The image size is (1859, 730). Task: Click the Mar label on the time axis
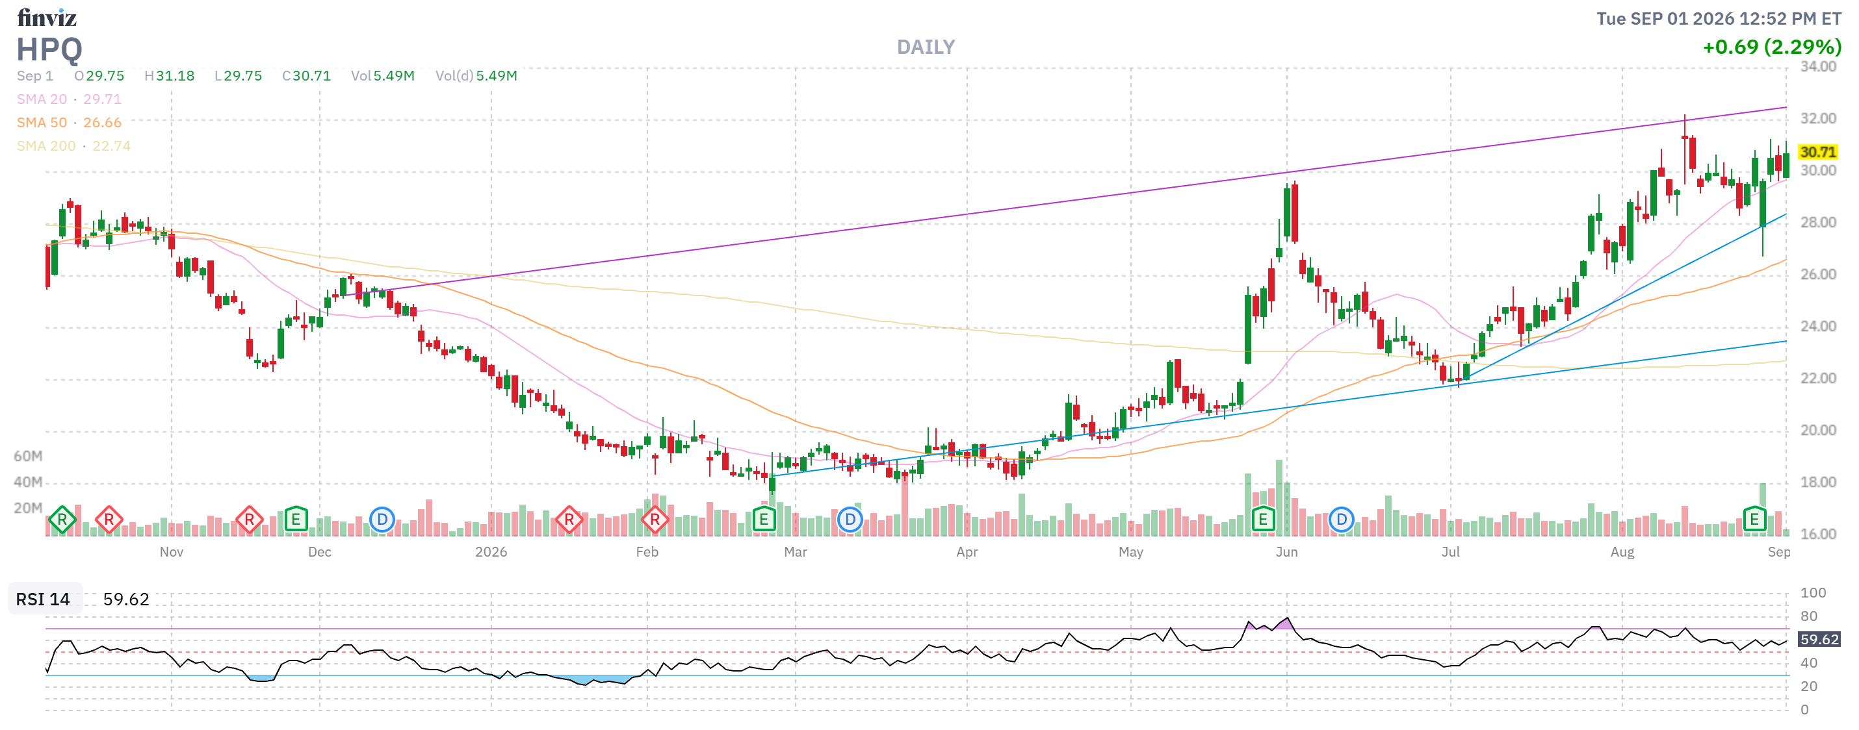tap(795, 553)
